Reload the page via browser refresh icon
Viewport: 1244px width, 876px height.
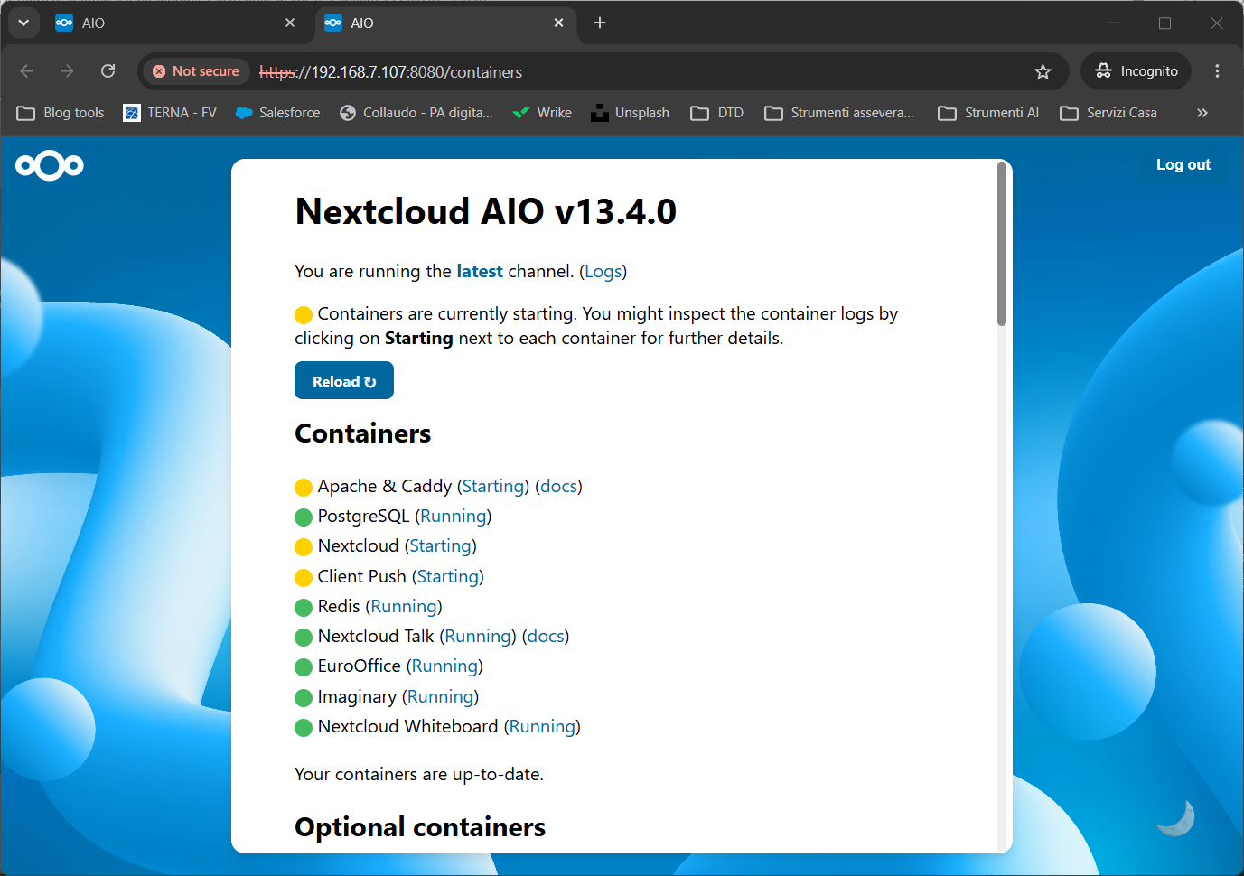pyautogui.click(x=108, y=71)
